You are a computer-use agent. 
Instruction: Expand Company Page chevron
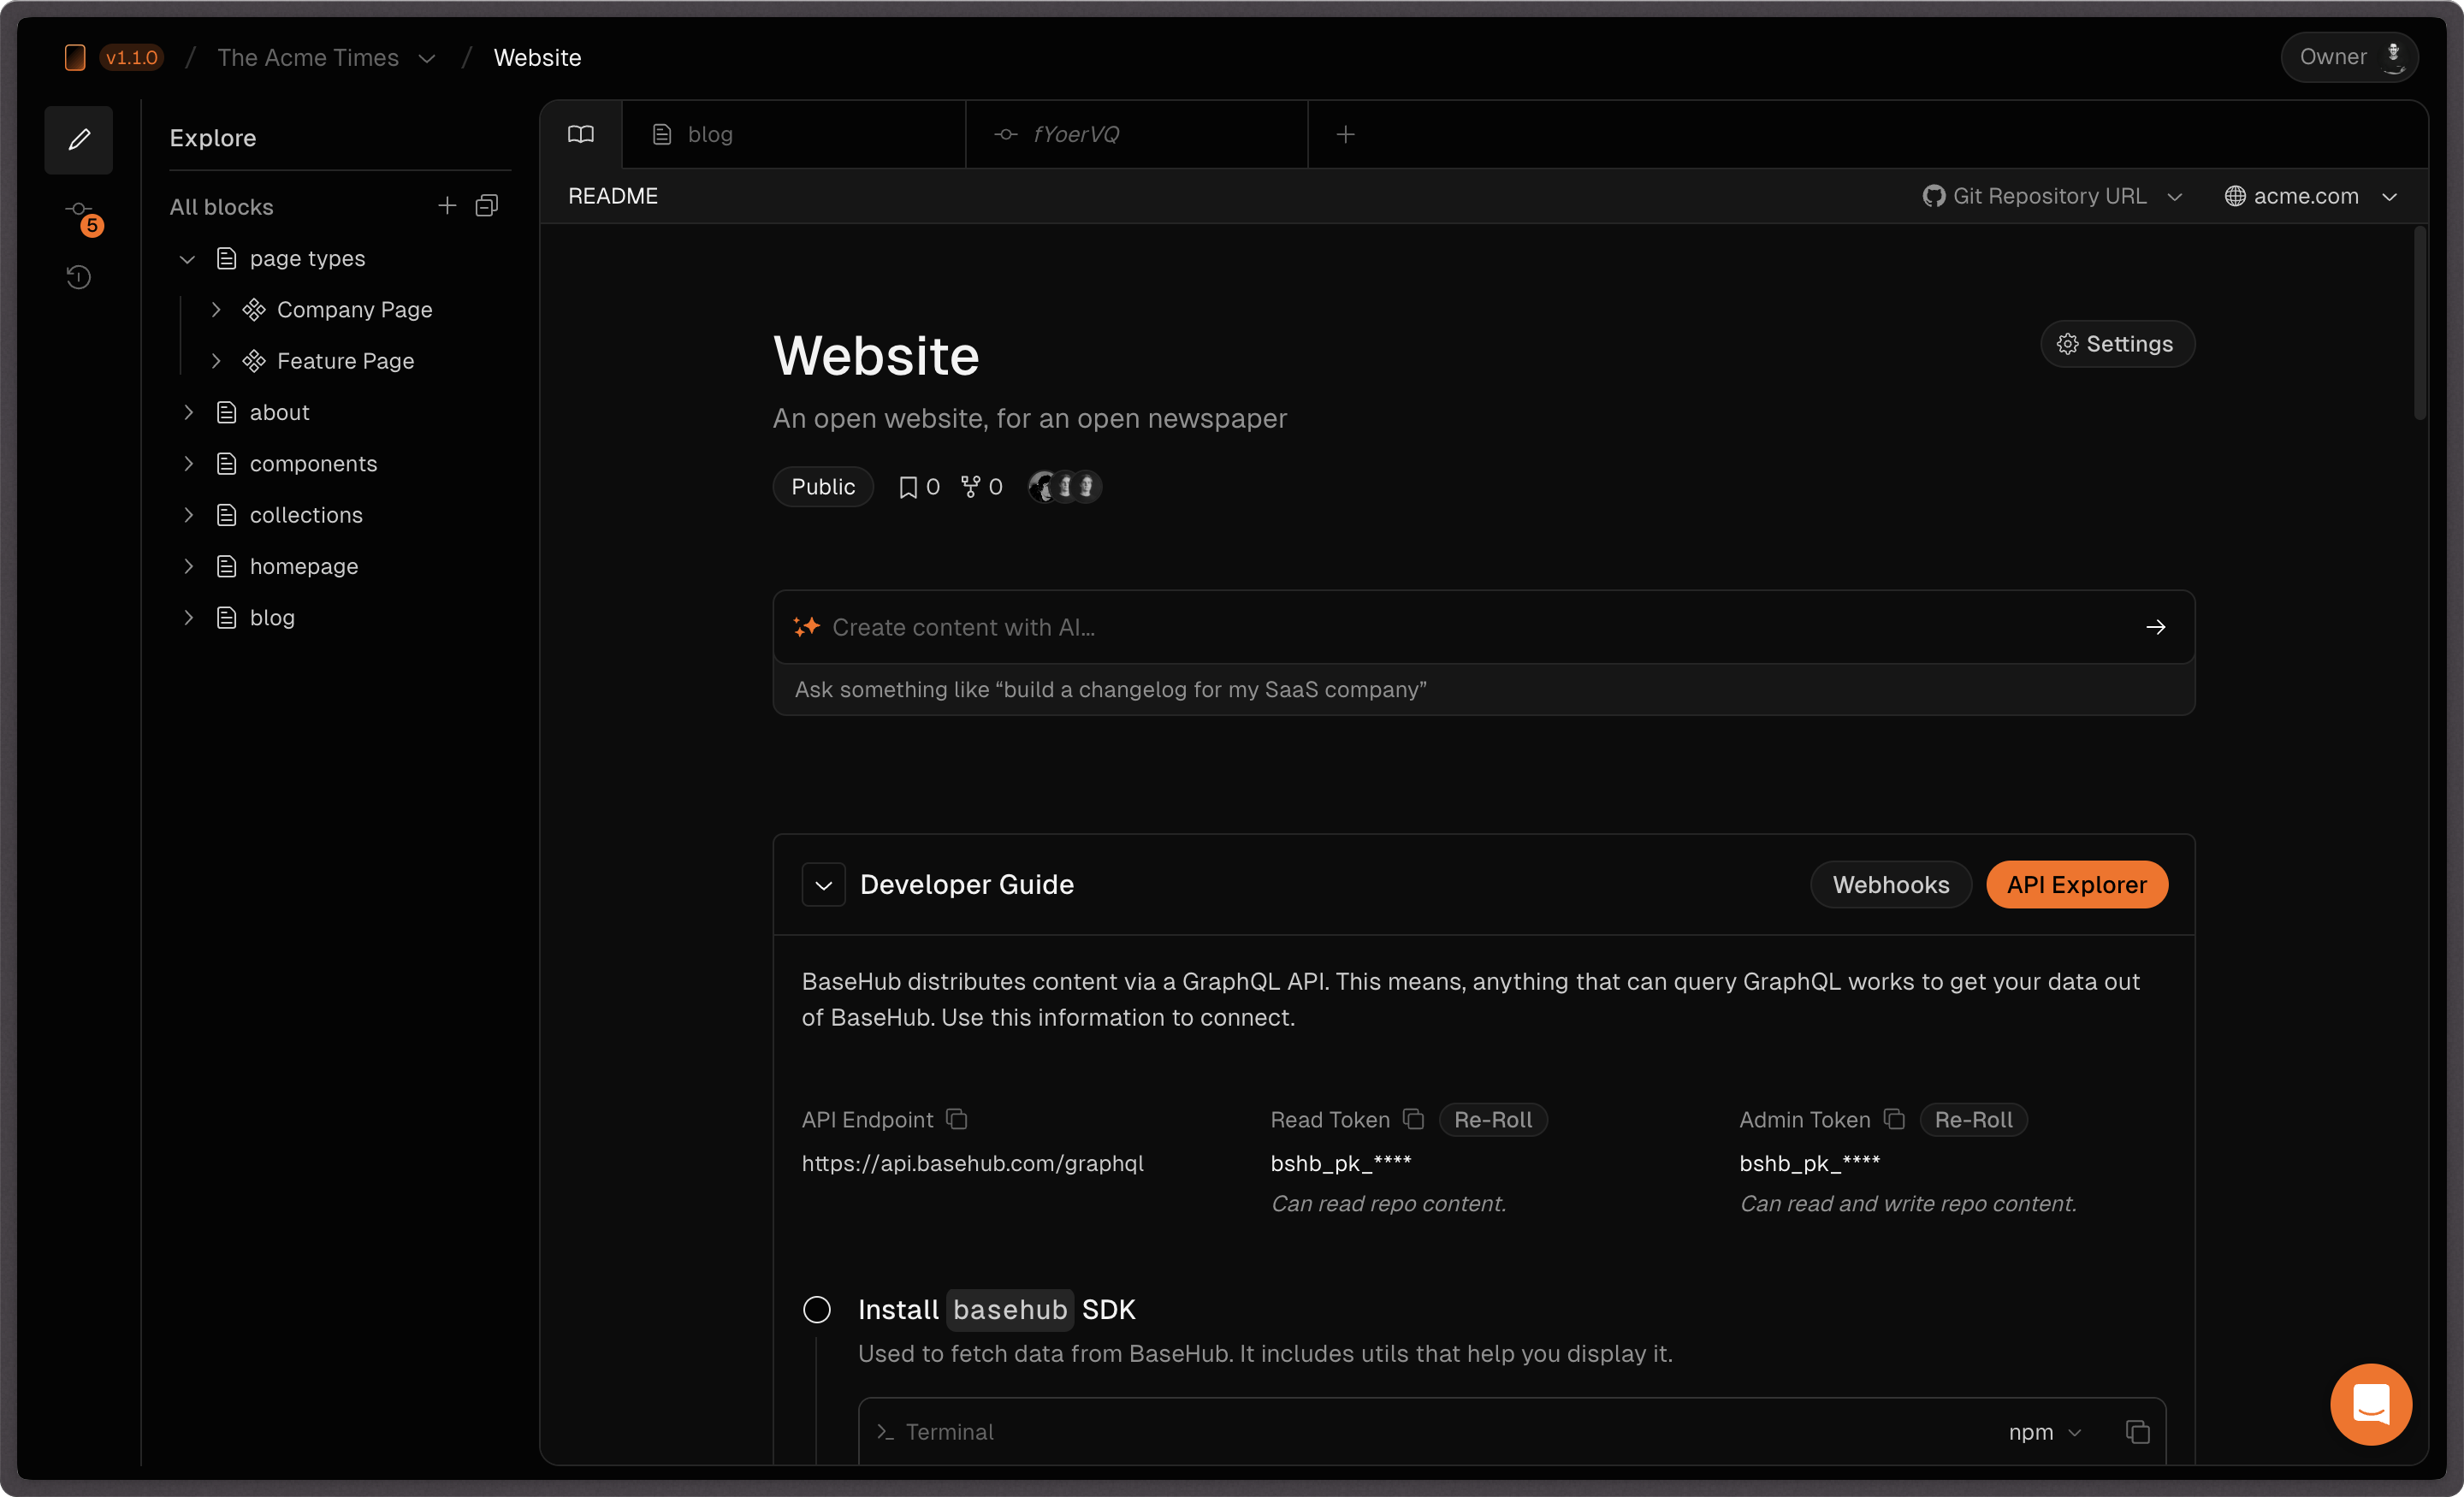pyautogui.click(x=216, y=310)
